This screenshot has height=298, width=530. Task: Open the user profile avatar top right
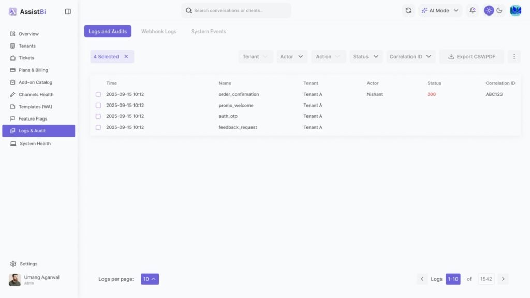pos(516,10)
